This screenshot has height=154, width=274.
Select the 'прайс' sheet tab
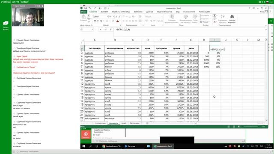[x=124, y=123]
